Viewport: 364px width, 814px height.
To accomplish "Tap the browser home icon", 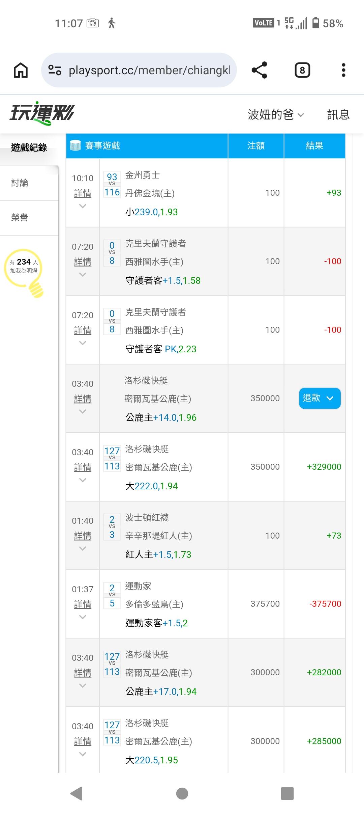I will [x=21, y=70].
